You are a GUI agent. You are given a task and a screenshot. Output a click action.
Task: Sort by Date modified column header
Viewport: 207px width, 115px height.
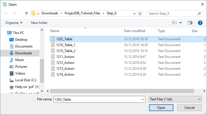[134, 31]
